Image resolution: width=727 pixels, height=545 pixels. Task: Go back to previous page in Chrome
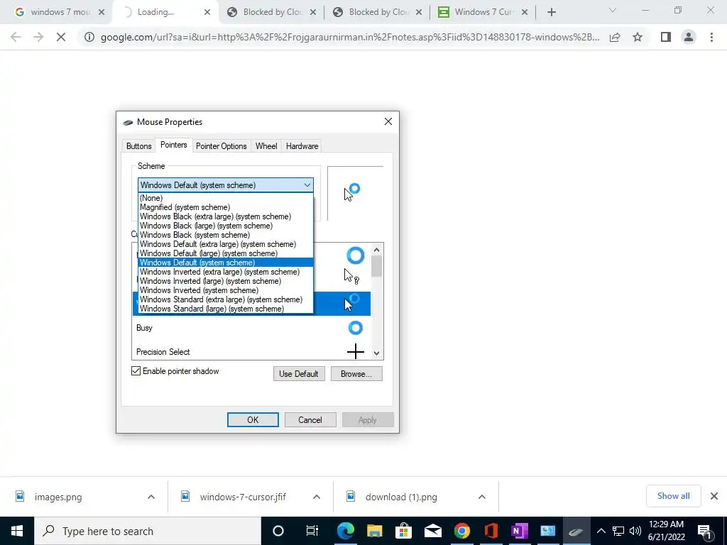click(16, 37)
